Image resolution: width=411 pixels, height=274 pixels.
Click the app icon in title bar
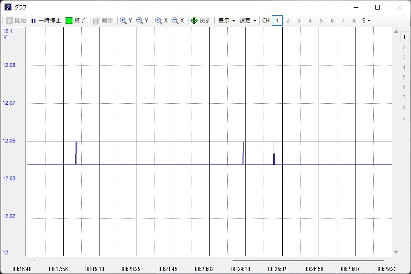point(8,7)
